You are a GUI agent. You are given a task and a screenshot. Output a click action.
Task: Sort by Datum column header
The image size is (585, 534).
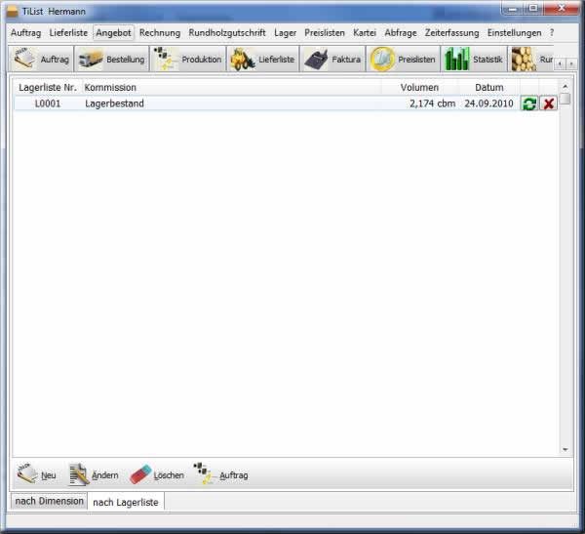(x=489, y=88)
